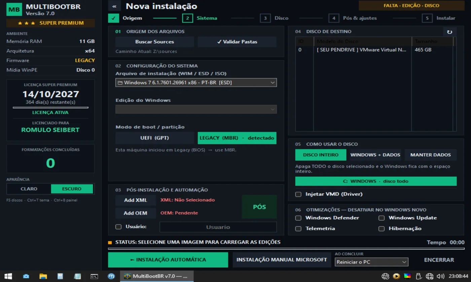Screen dimensions: 471x282
Task: Select the ESCURO appearance option
Action: coord(72,189)
